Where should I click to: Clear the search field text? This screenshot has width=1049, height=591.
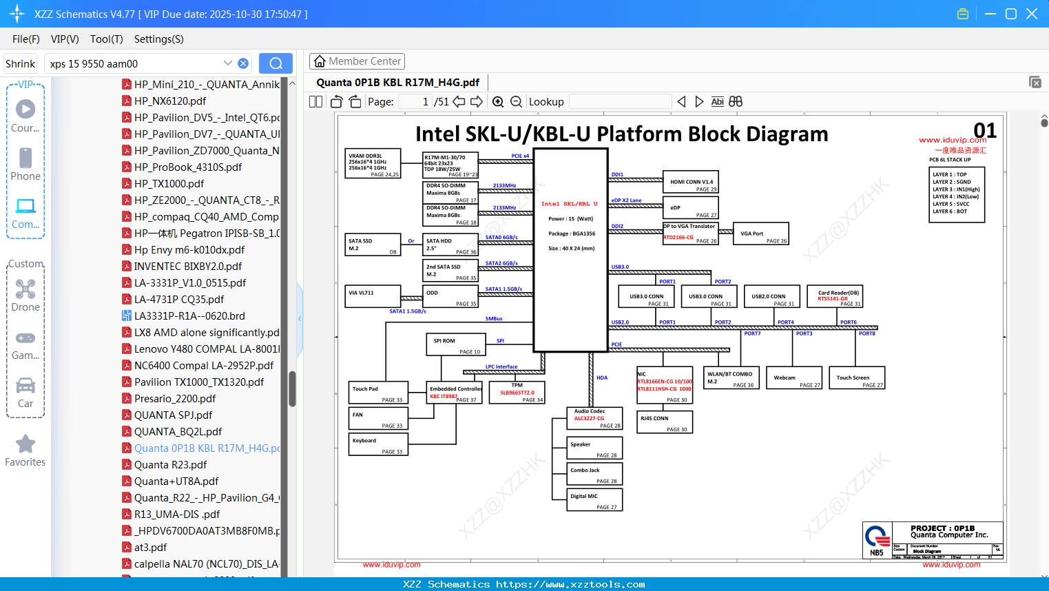coord(243,63)
